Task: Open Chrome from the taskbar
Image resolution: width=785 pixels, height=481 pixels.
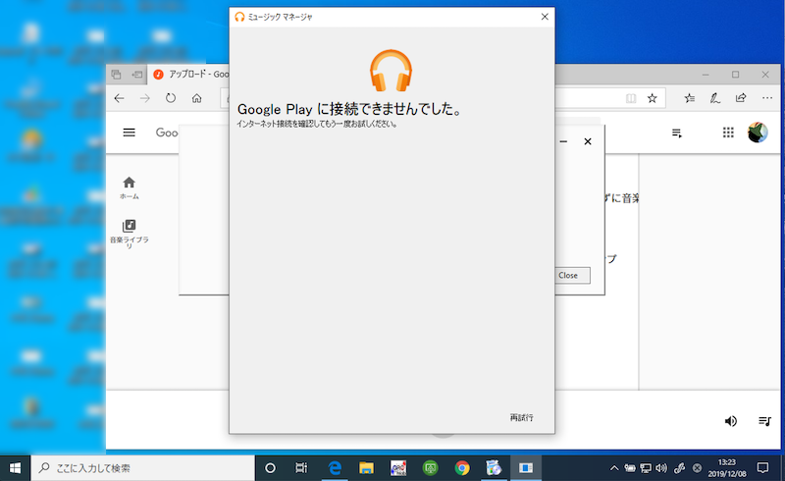Action: [462, 468]
